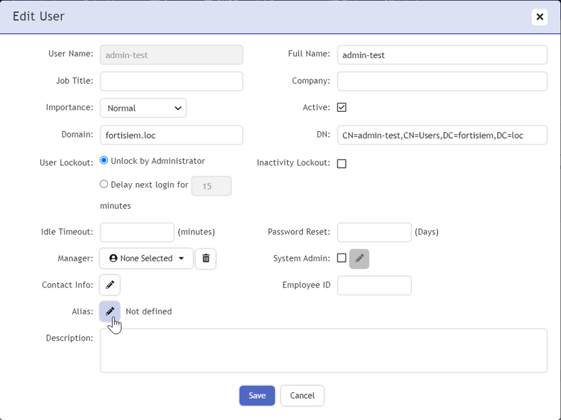Check the System Admin checkbox
This screenshot has height=420, width=561.
point(342,257)
